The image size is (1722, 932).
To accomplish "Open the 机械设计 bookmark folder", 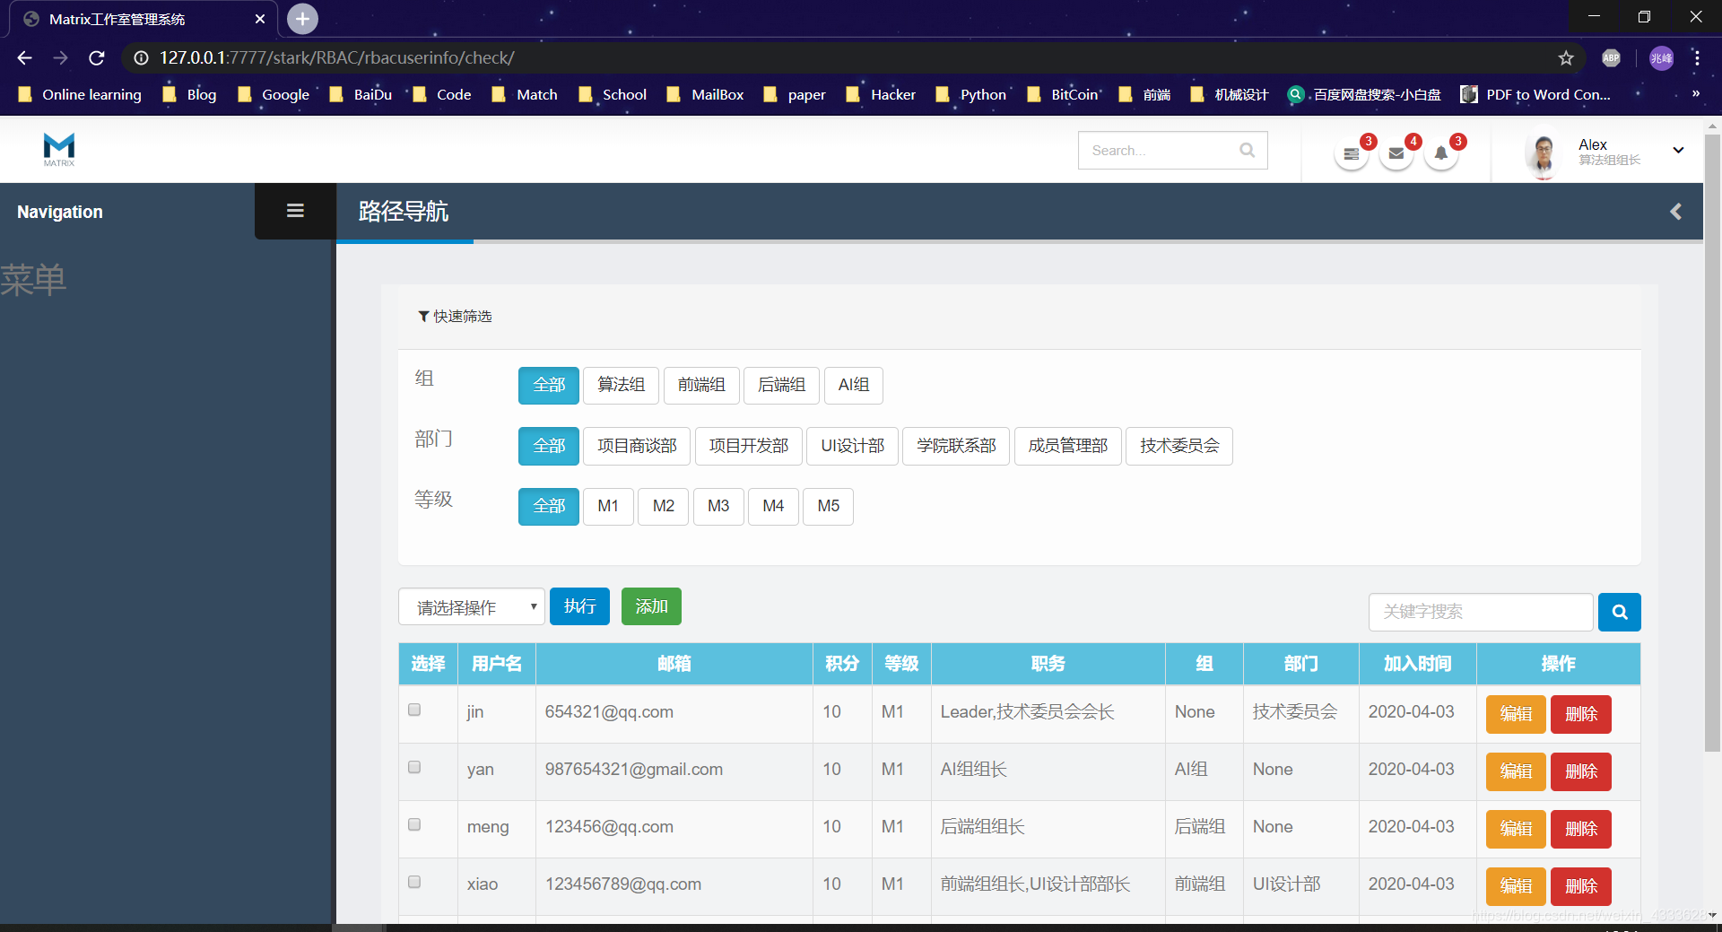I will click(1230, 94).
